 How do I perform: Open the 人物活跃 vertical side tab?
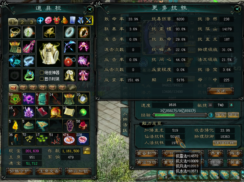tap(125, 122)
